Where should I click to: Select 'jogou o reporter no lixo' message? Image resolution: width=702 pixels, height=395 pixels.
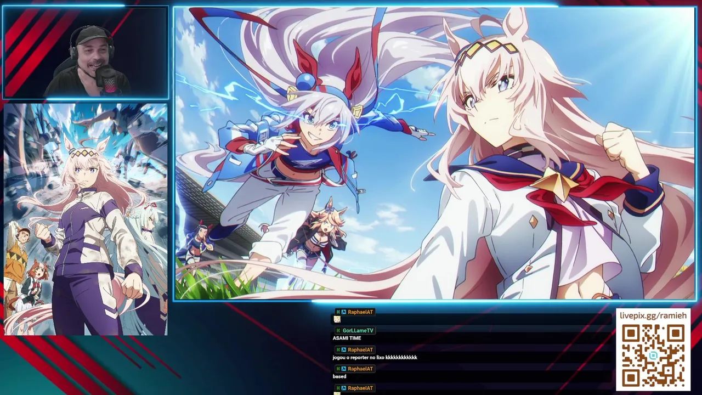pos(375,358)
